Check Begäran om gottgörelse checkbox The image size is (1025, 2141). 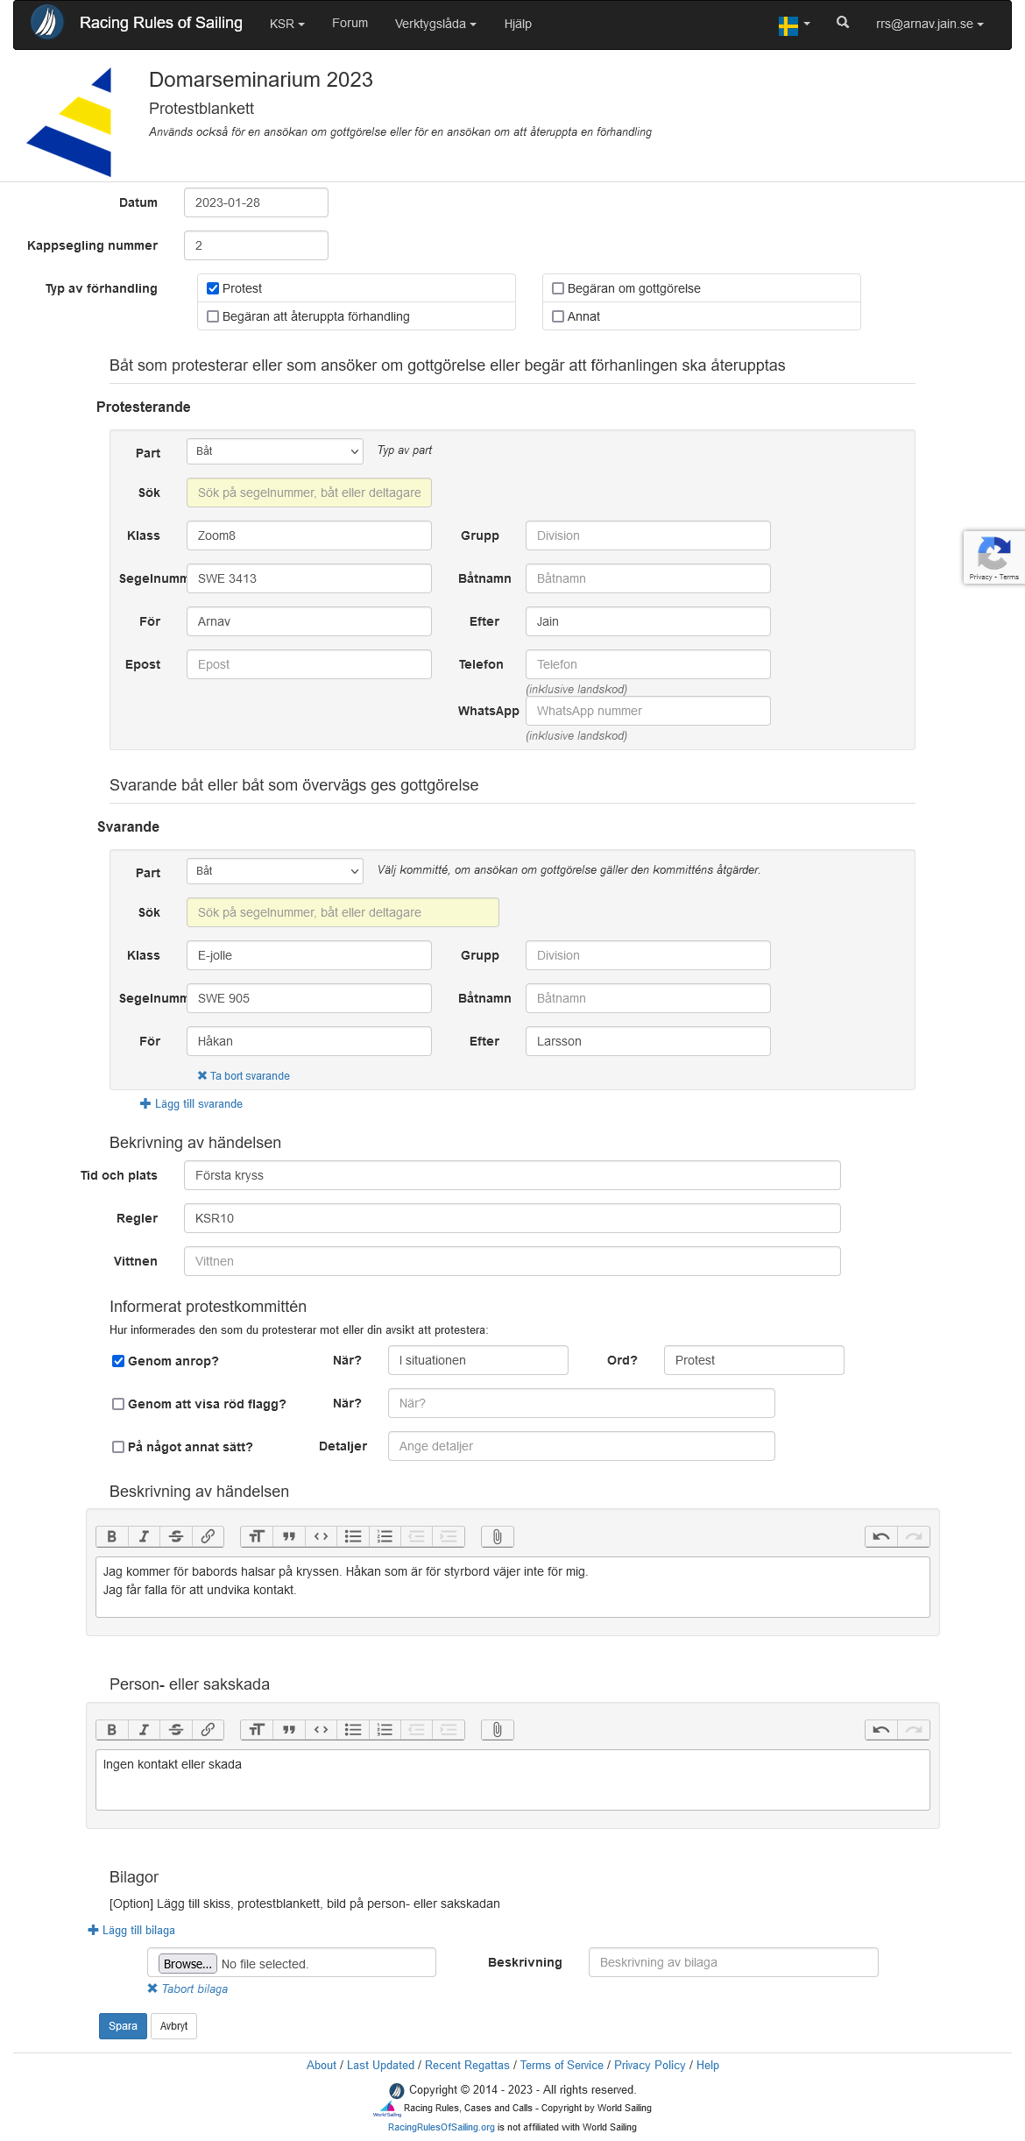(x=558, y=288)
